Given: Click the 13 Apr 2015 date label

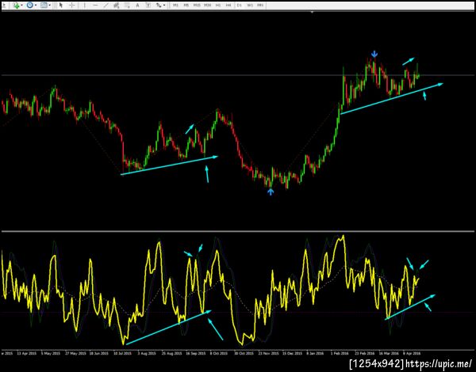Looking at the screenshot, I should [27, 353].
